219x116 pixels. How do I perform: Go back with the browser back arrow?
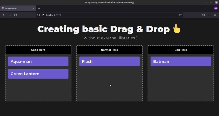[4, 15]
